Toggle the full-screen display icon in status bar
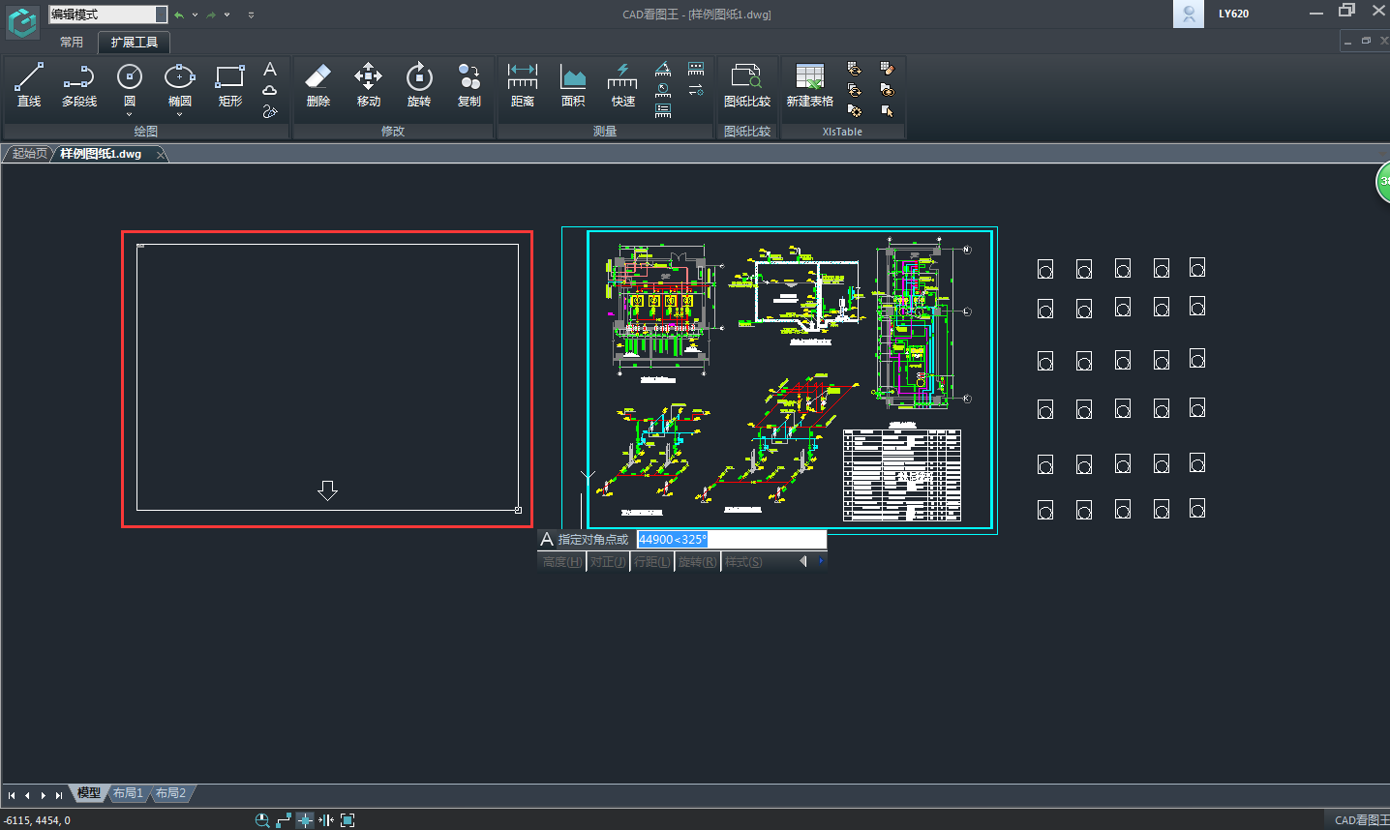 [x=347, y=820]
